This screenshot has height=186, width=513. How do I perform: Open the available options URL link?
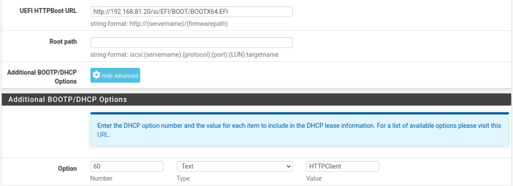[x=103, y=134]
